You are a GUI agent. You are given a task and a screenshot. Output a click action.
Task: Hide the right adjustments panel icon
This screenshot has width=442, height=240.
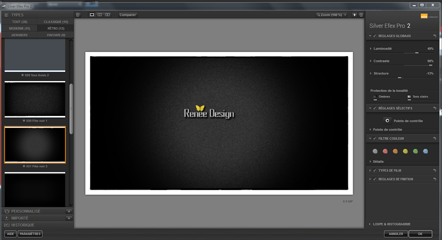[361, 15]
